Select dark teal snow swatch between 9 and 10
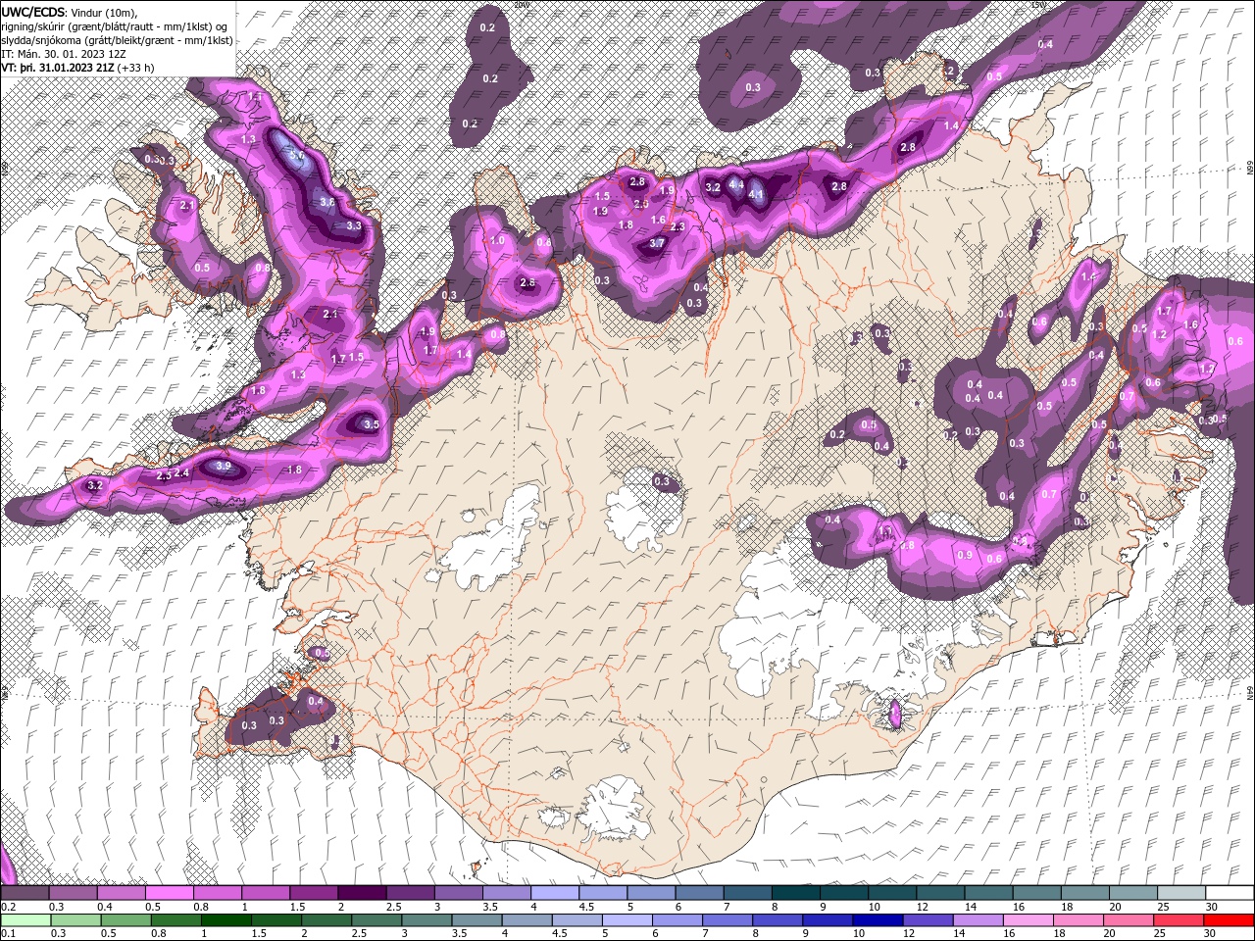 coord(844,892)
